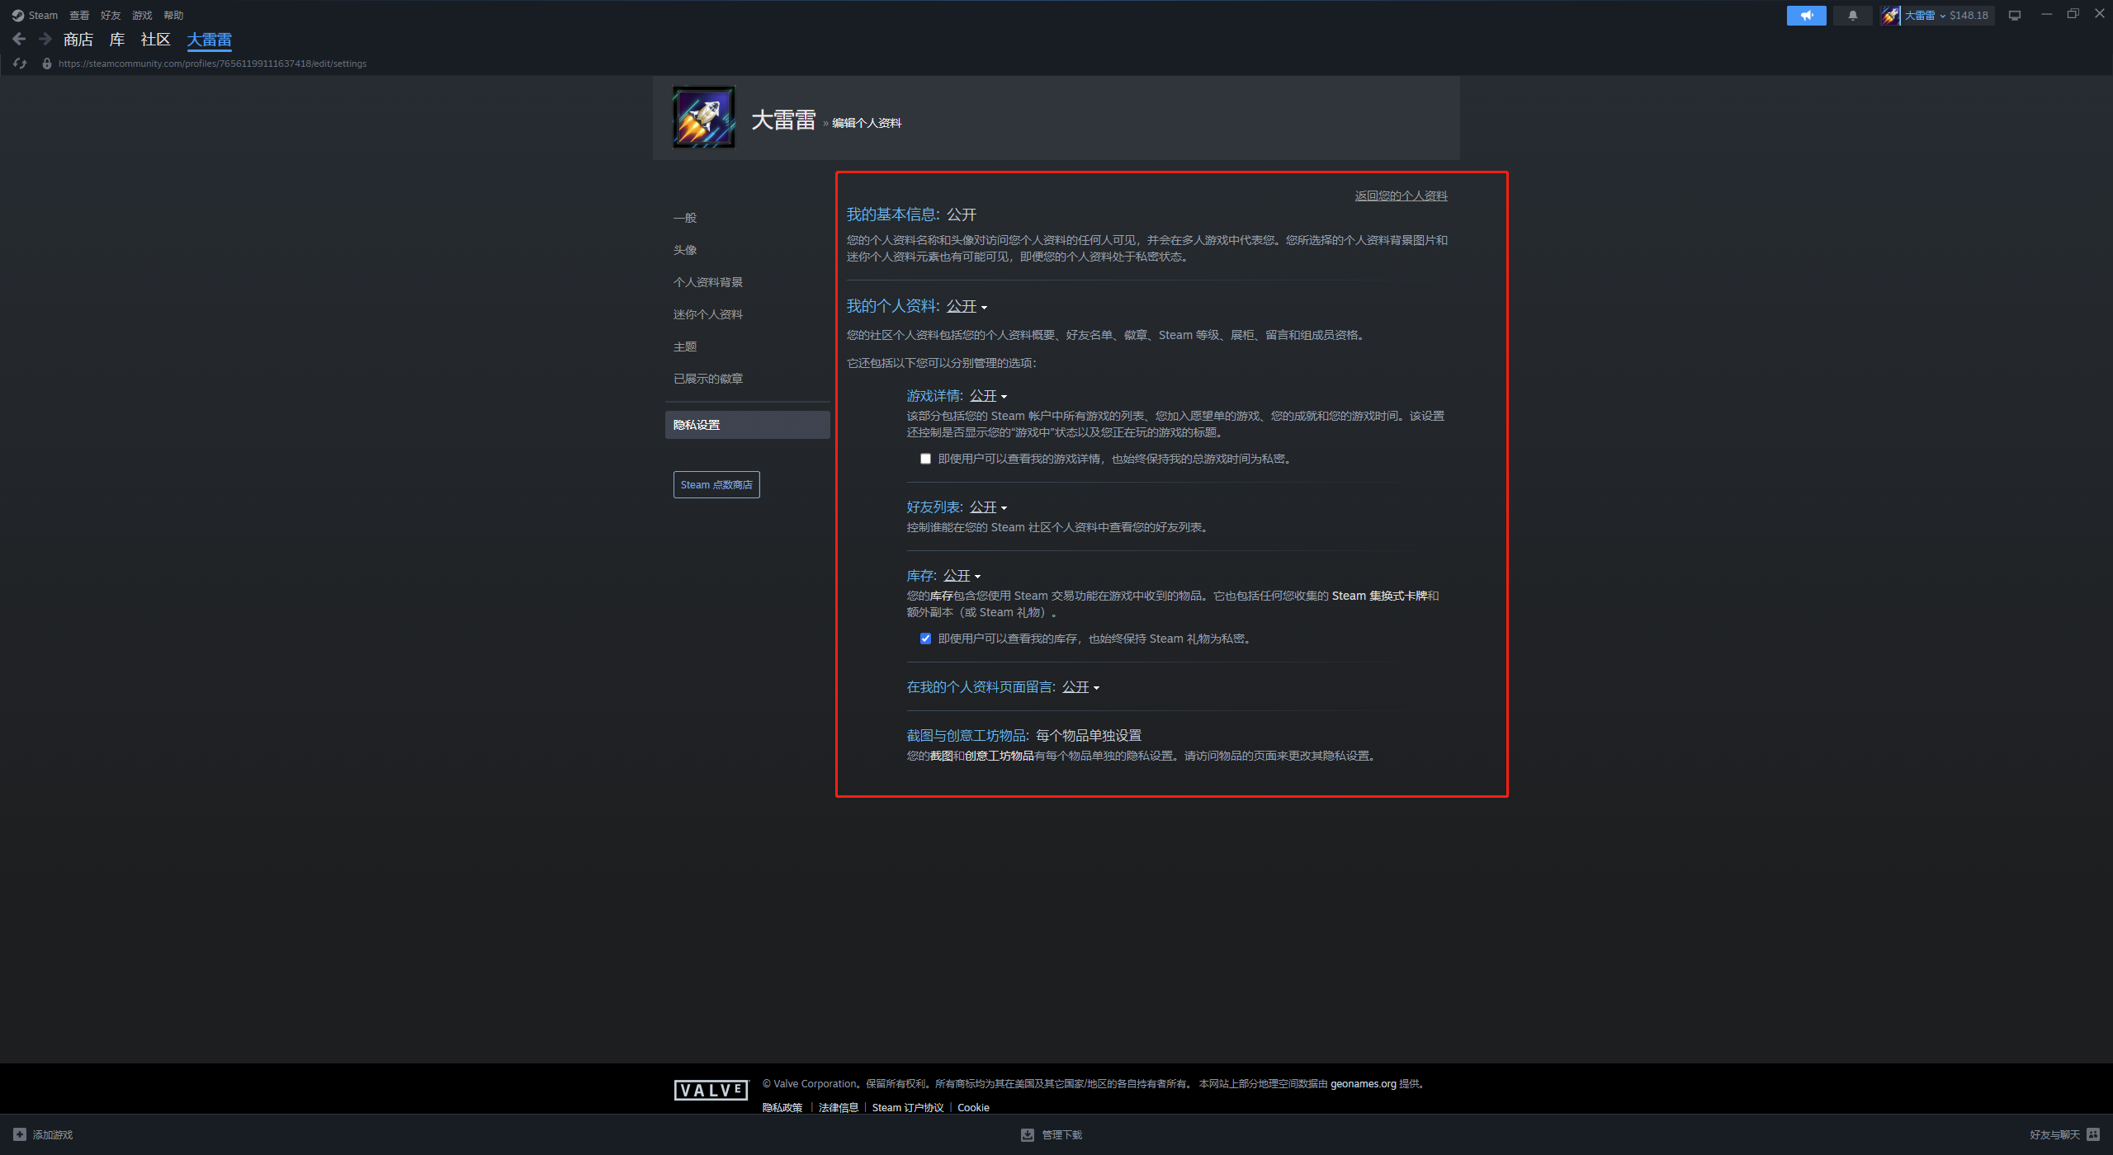Image resolution: width=2113 pixels, height=1155 pixels.
Task: Open 我的个人资料 privacy dropdown
Action: tap(967, 306)
